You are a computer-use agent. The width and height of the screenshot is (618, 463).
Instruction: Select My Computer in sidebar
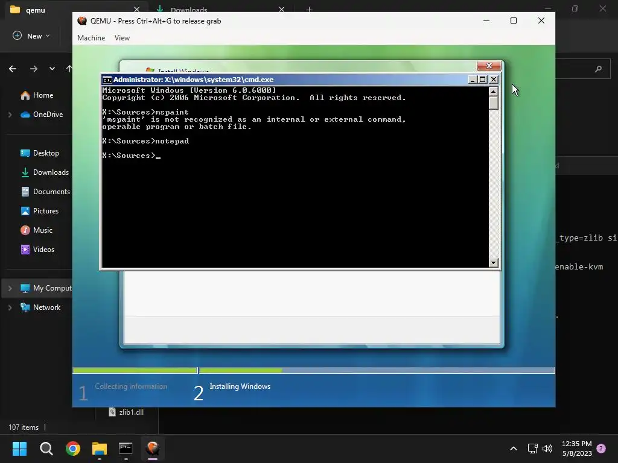pyautogui.click(x=52, y=288)
